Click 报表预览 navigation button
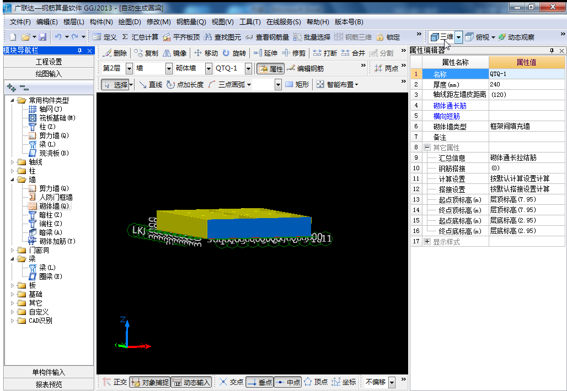 tap(49, 384)
